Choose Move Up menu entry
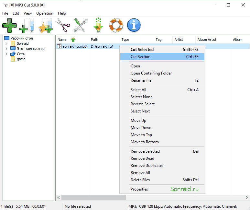The image size is (250, 210). tap(162, 121)
